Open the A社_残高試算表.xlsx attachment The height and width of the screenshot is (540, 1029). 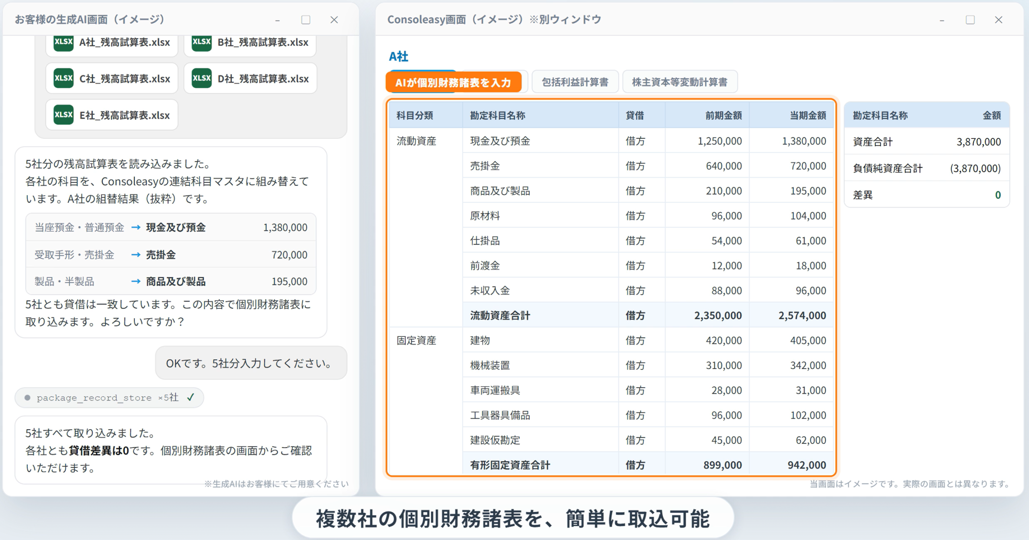coord(112,43)
